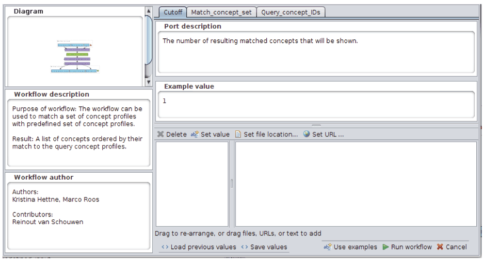Select the Query_concept_IDs tab
The width and height of the screenshot is (485, 263).
pos(291,12)
